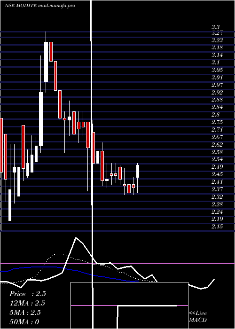Click the 2.88 price axis label
The width and height of the screenshot is (235, 329).
point(217,100)
